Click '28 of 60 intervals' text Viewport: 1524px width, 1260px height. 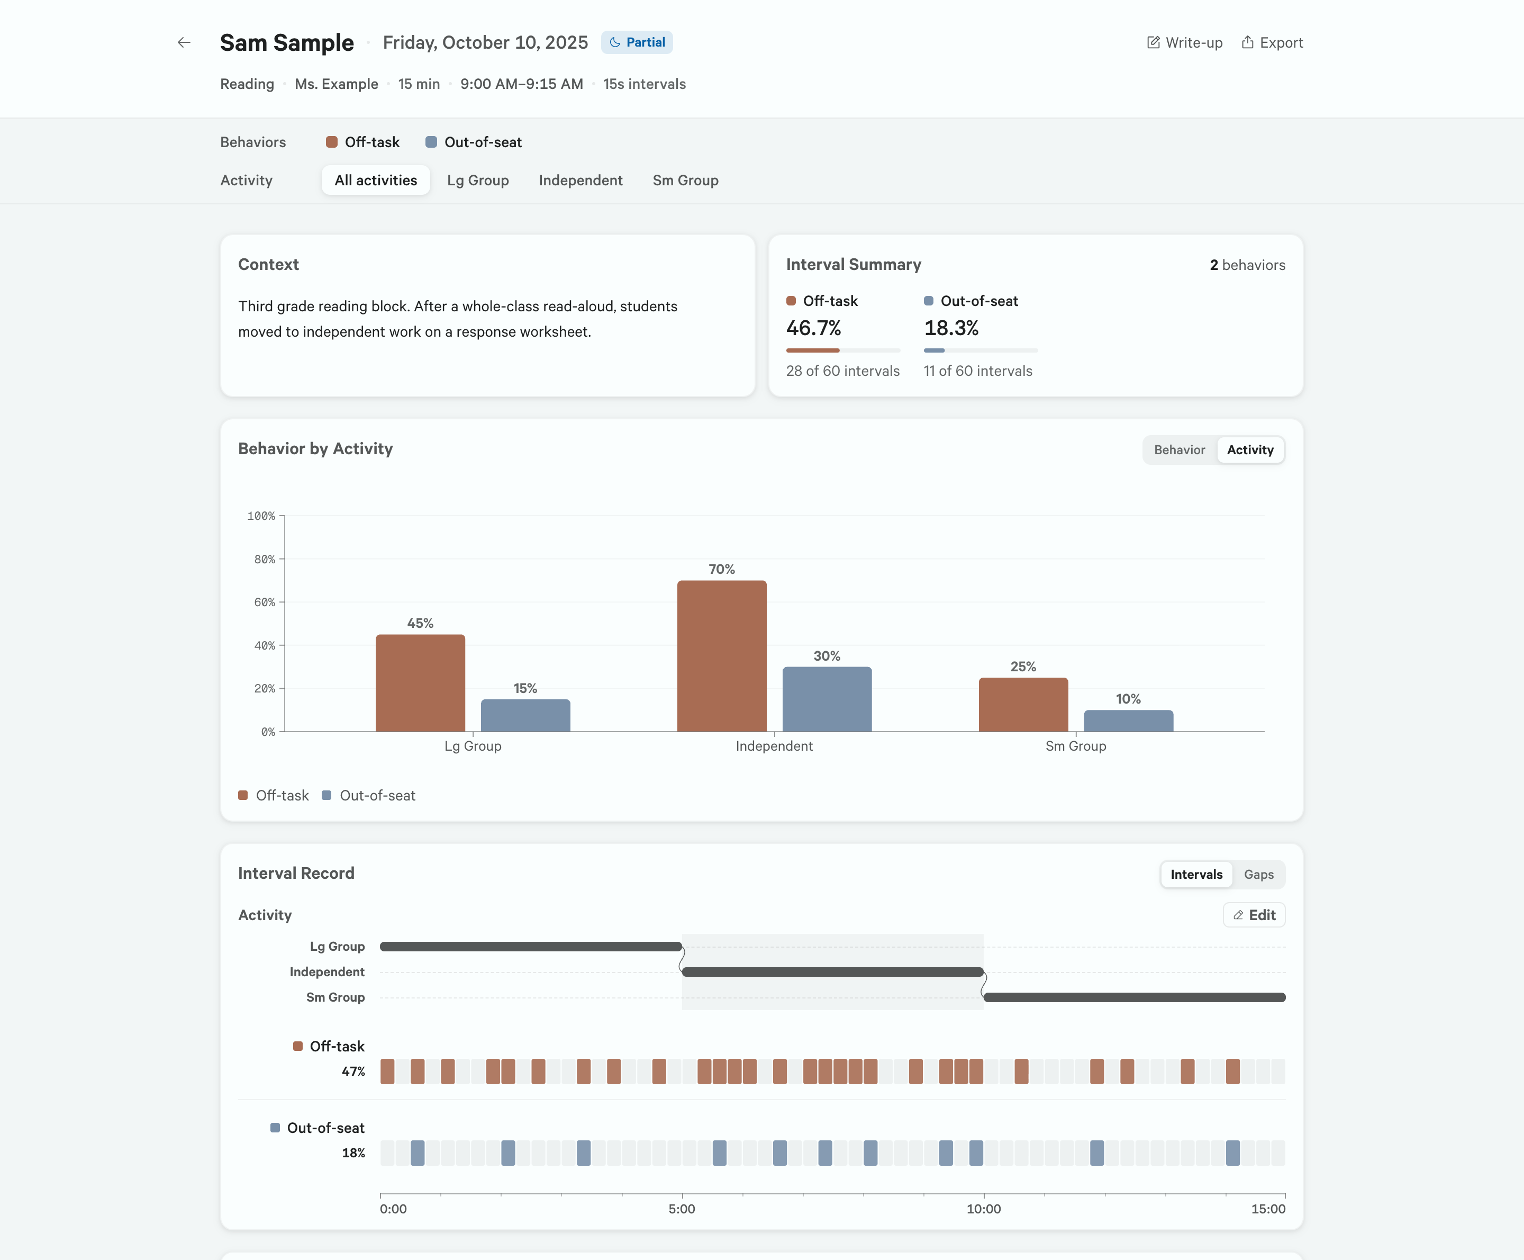[843, 371]
